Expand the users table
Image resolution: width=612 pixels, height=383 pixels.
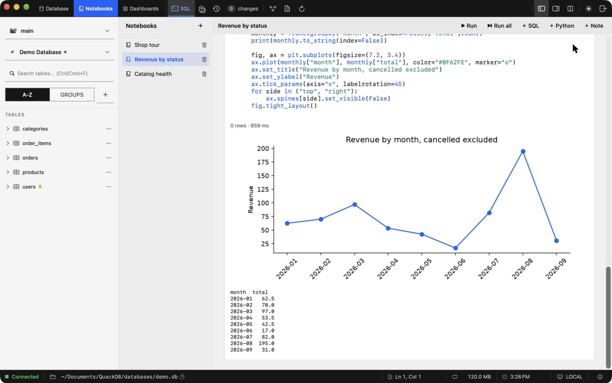pos(8,187)
